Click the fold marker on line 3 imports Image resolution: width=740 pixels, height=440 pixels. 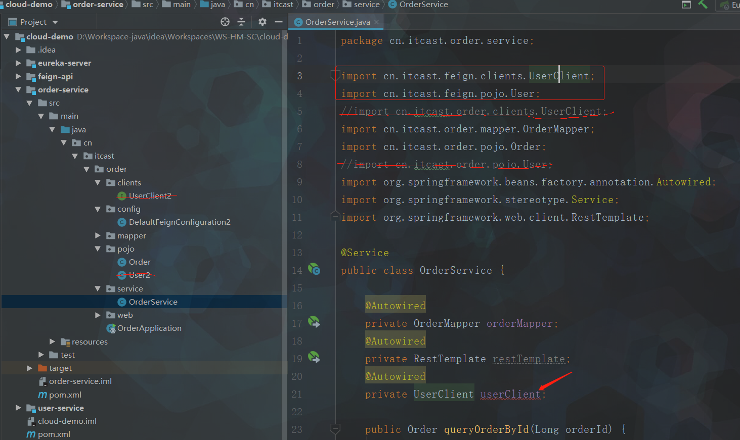click(x=335, y=76)
